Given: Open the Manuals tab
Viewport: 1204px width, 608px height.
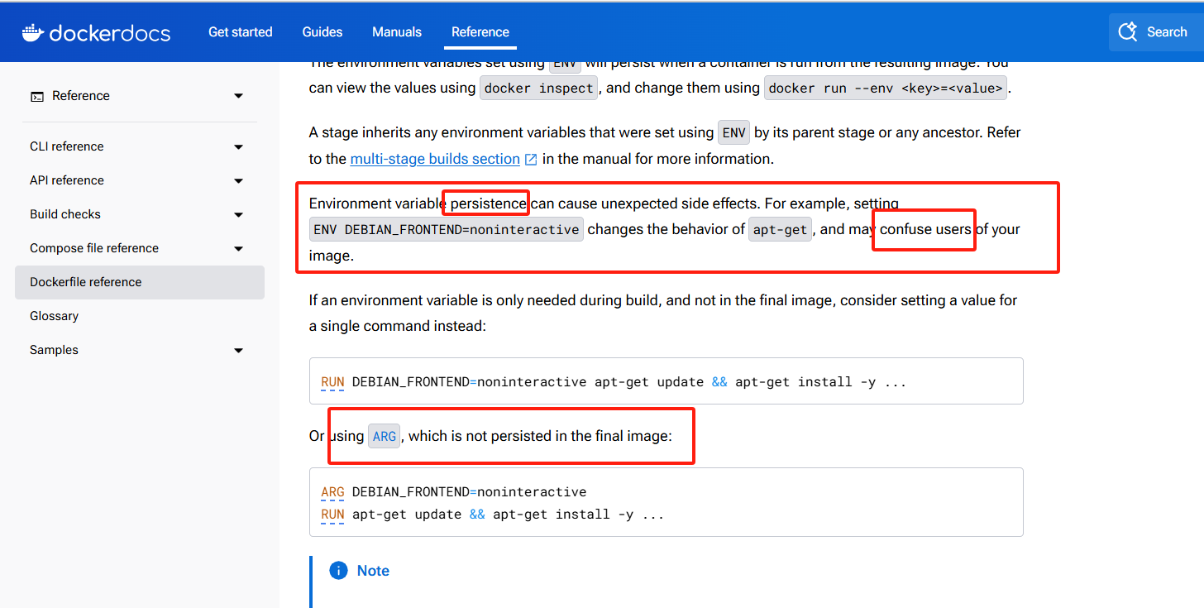Looking at the screenshot, I should tap(397, 32).
